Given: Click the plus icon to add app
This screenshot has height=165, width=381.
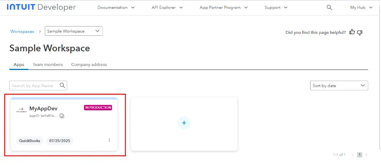Looking at the screenshot, I should click(x=184, y=123).
